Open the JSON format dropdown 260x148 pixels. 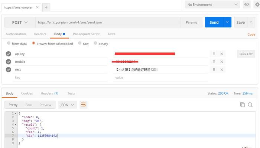(x=67, y=105)
